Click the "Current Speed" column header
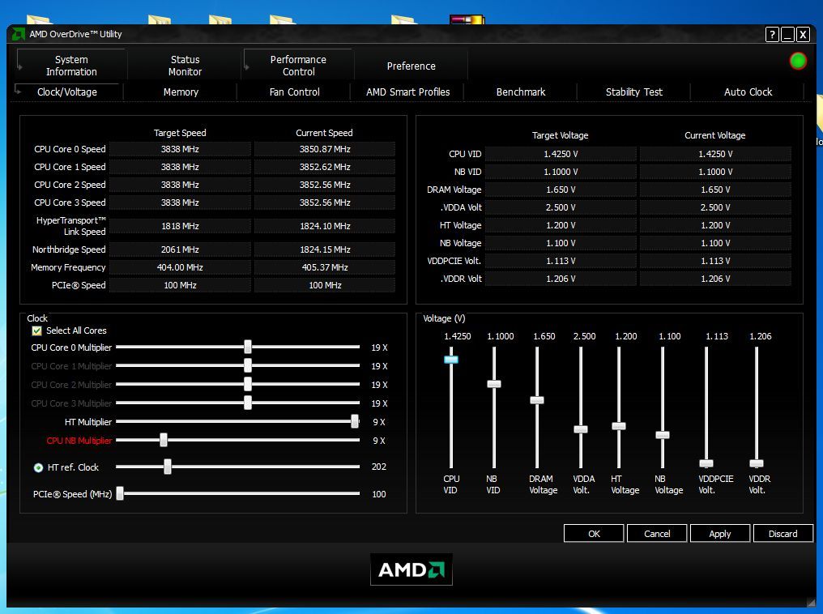The width and height of the screenshot is (823, 614). point(324,133)
